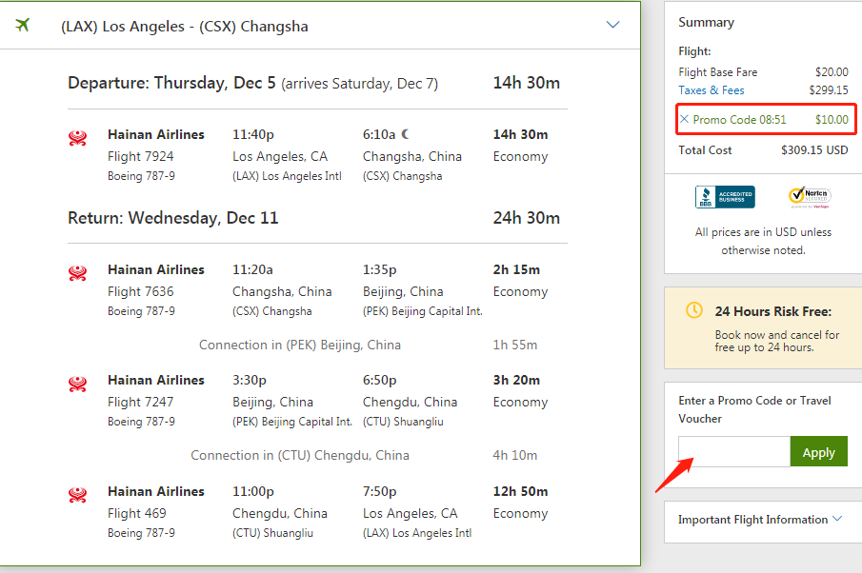The image size is (862, 573).
Task: Click Flight 7247 text
Action: tap(141, 402)
